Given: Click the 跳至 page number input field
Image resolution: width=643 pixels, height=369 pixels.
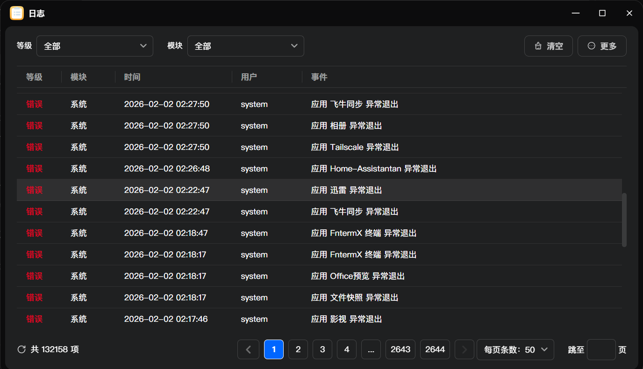Looking at the screenshot, I should coord(601,349).
